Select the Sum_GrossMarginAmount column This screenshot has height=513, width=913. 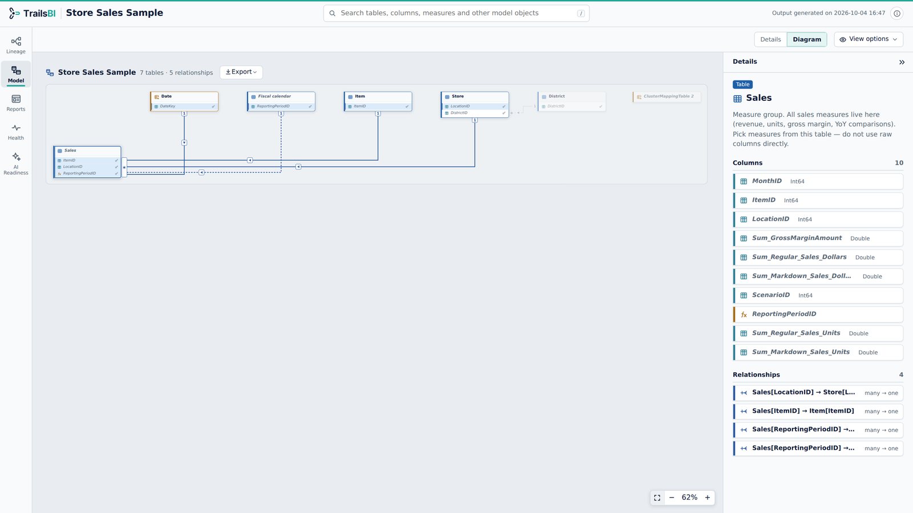pos(818,238)
